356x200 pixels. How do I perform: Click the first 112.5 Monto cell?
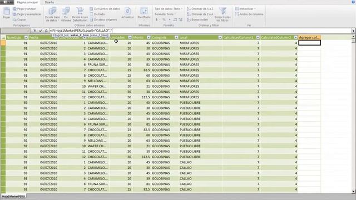[x=142, y=97]
